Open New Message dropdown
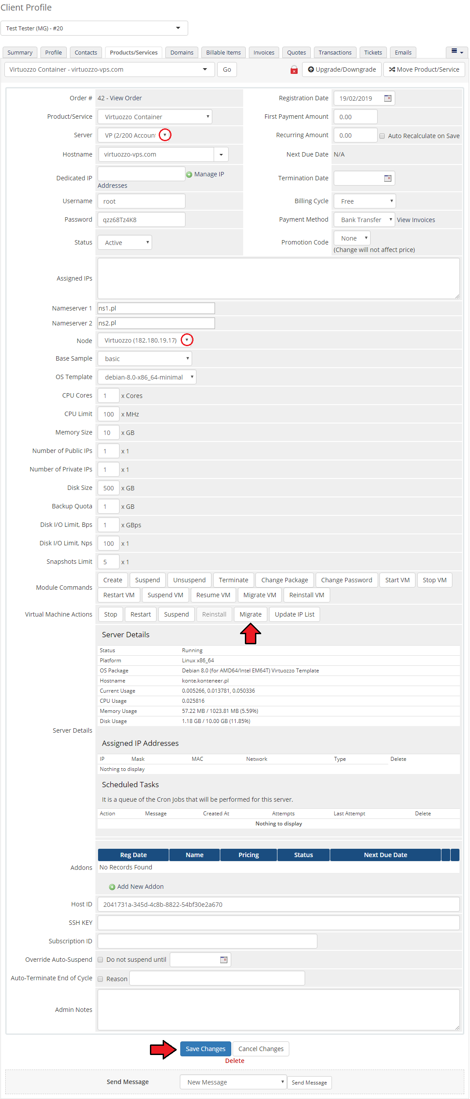The height and width of the screenshot is (1099, 470). [x=233, y=1082]
